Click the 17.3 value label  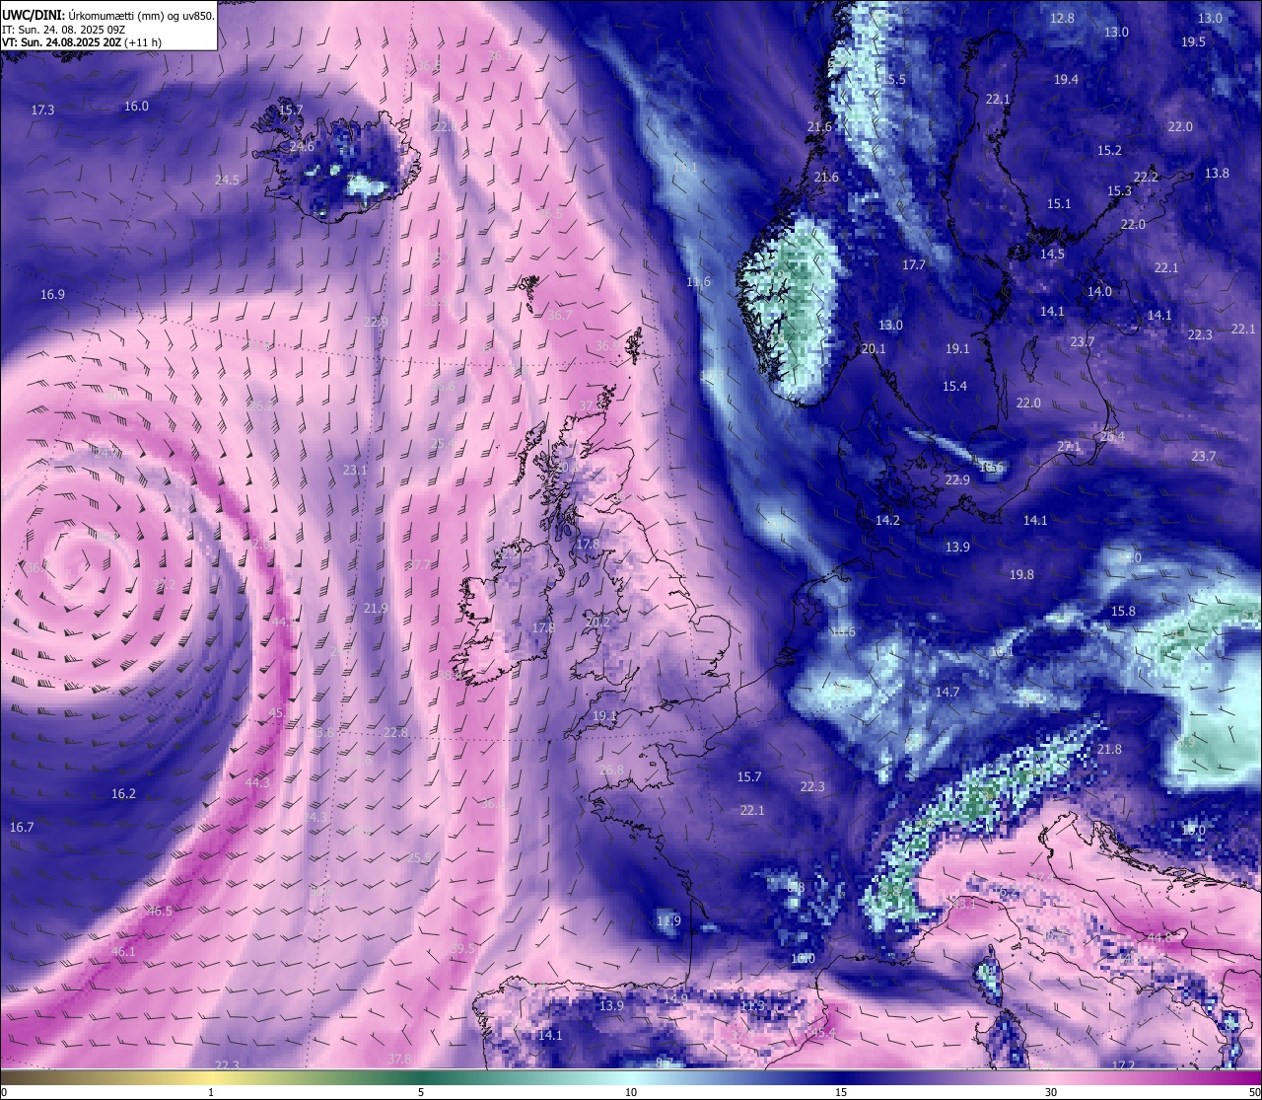[x=42, y=110]
